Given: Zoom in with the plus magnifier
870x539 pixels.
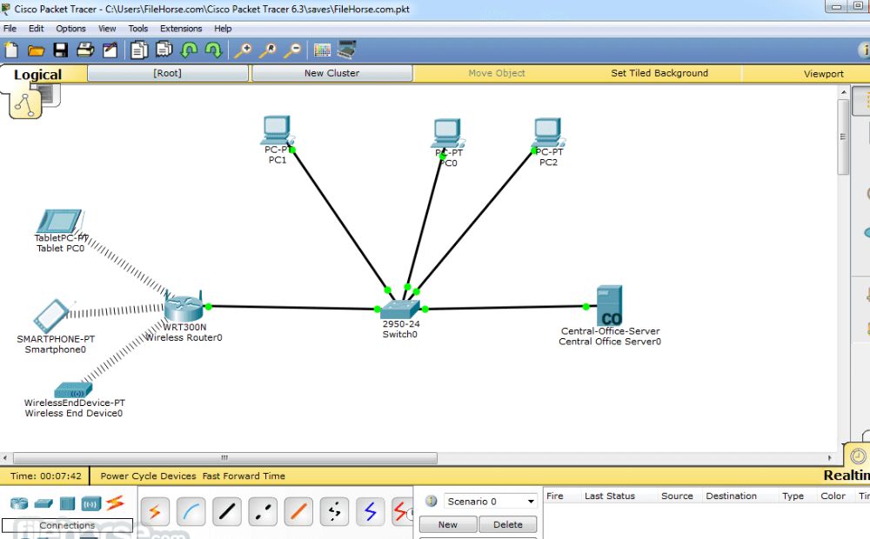Looking at the screenshot, I should pos(243,50).
